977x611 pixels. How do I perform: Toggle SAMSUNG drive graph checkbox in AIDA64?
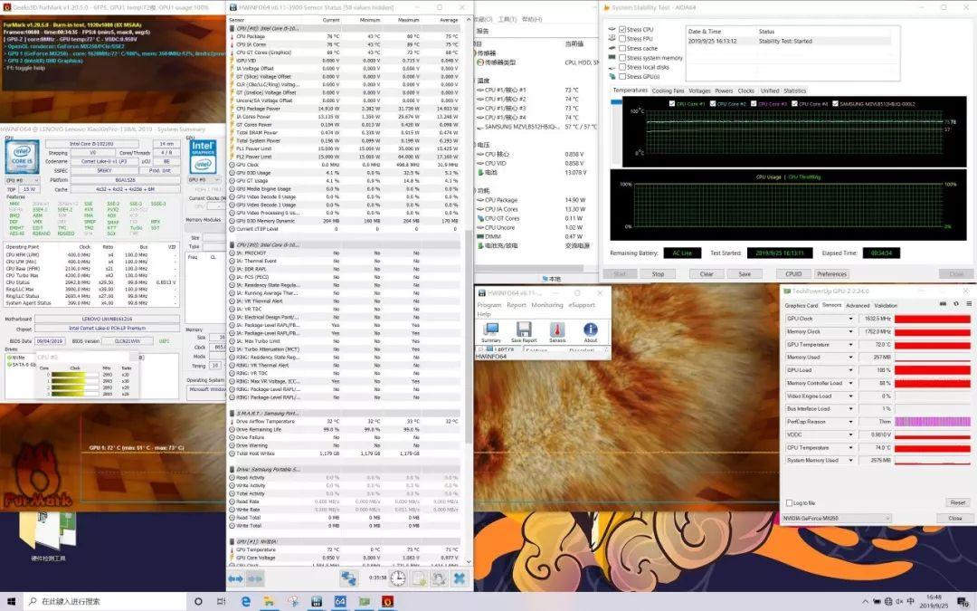pos(835,103)
